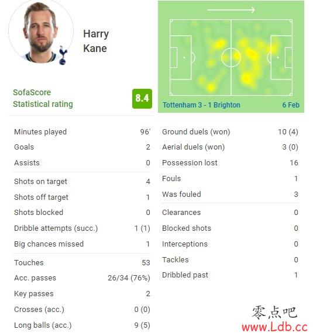Click the www.Ldb.cc watermark link
Image resolution: width=313 pixels, height=333 pixels.
[275, 327]
